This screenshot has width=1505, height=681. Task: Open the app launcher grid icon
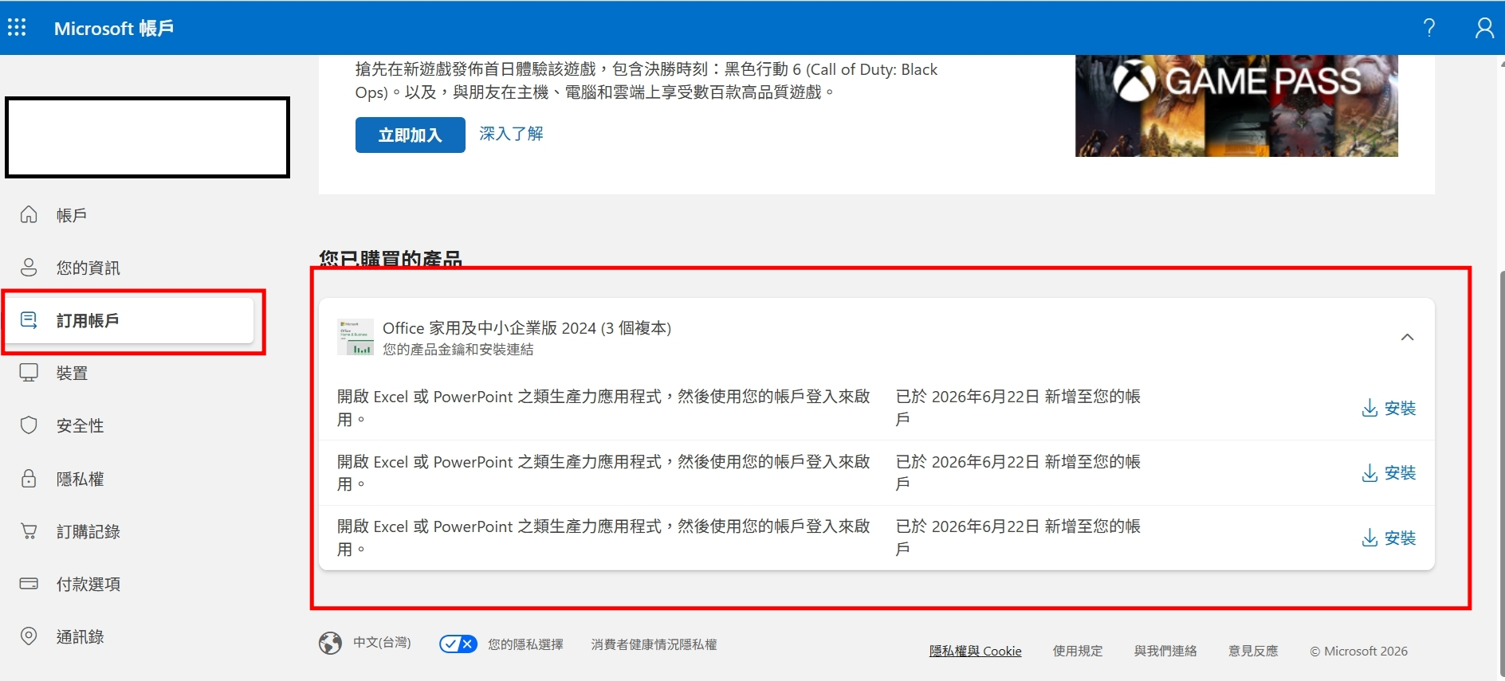click(17, 28)
